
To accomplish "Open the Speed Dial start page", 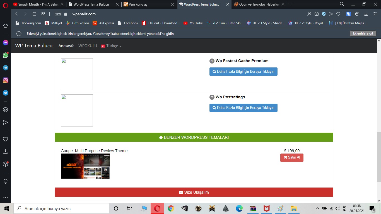I will (x=43, y=14).
